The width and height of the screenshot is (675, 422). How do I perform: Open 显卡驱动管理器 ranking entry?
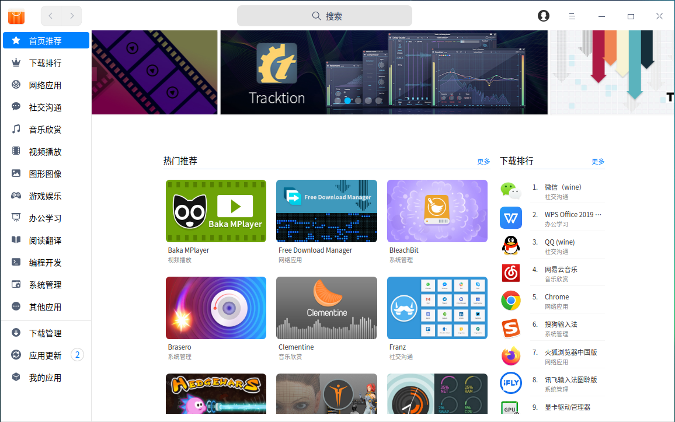[x=568, y=407]
